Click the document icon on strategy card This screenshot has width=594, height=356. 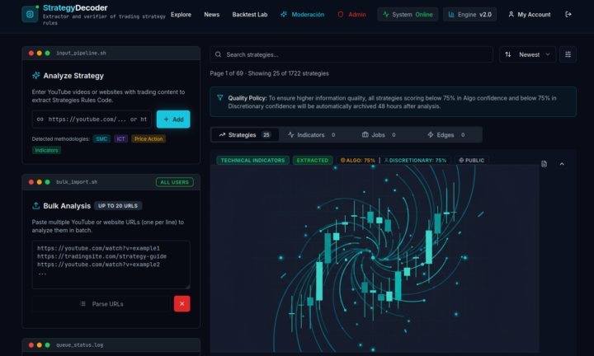(x=544, y=164)
